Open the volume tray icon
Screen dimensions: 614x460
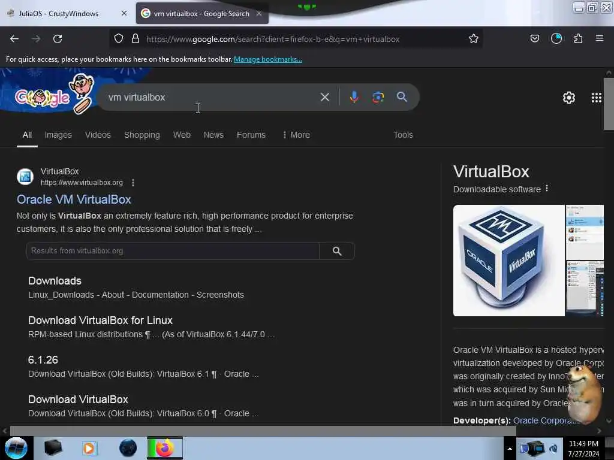point(553,449)
